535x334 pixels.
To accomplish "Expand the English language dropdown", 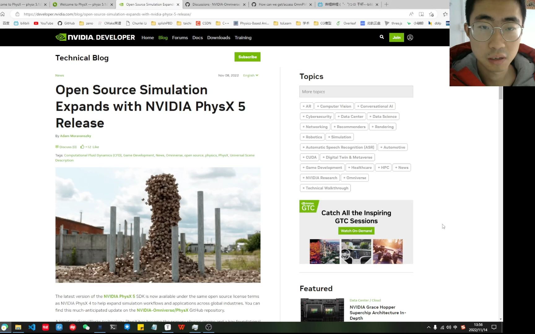I will [x=250, y=75].
